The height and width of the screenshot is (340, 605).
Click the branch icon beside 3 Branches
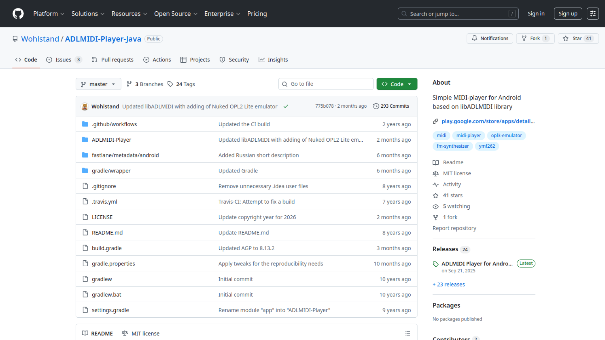point(129,84)
